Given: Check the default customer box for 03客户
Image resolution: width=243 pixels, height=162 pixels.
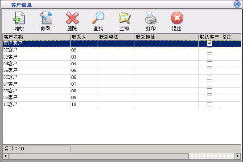Looking at the screenshot, I should tap(210, 57).
